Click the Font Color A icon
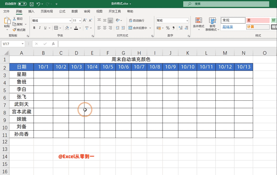Image resolution: width=277 pixels, height=175 pixels. tap(76, 28)
